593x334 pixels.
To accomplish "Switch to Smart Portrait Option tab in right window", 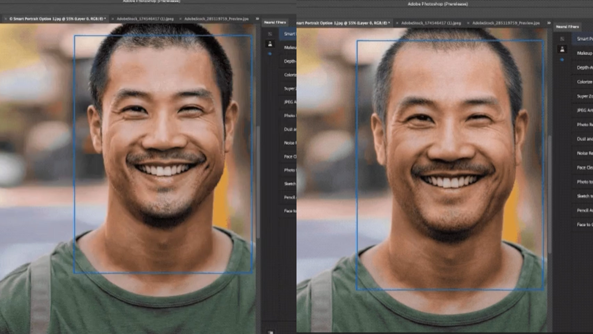I will 343,23.
